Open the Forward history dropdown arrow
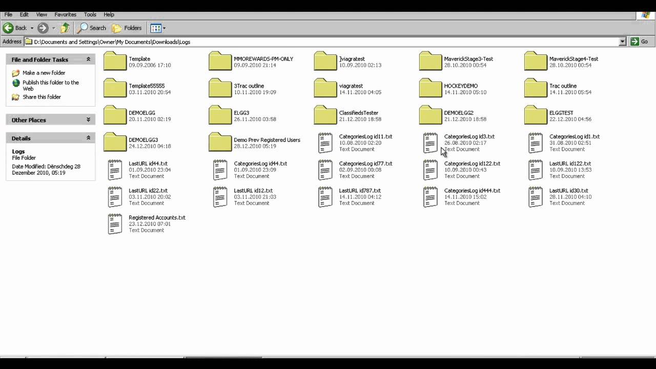The height and width of the screenshot is (369, 656). 53,28
